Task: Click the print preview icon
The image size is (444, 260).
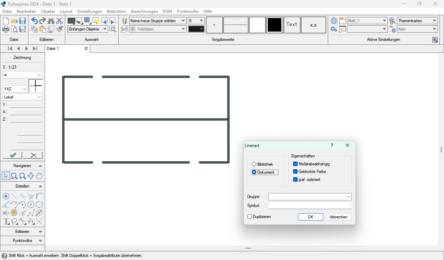Action: [14, 29]
